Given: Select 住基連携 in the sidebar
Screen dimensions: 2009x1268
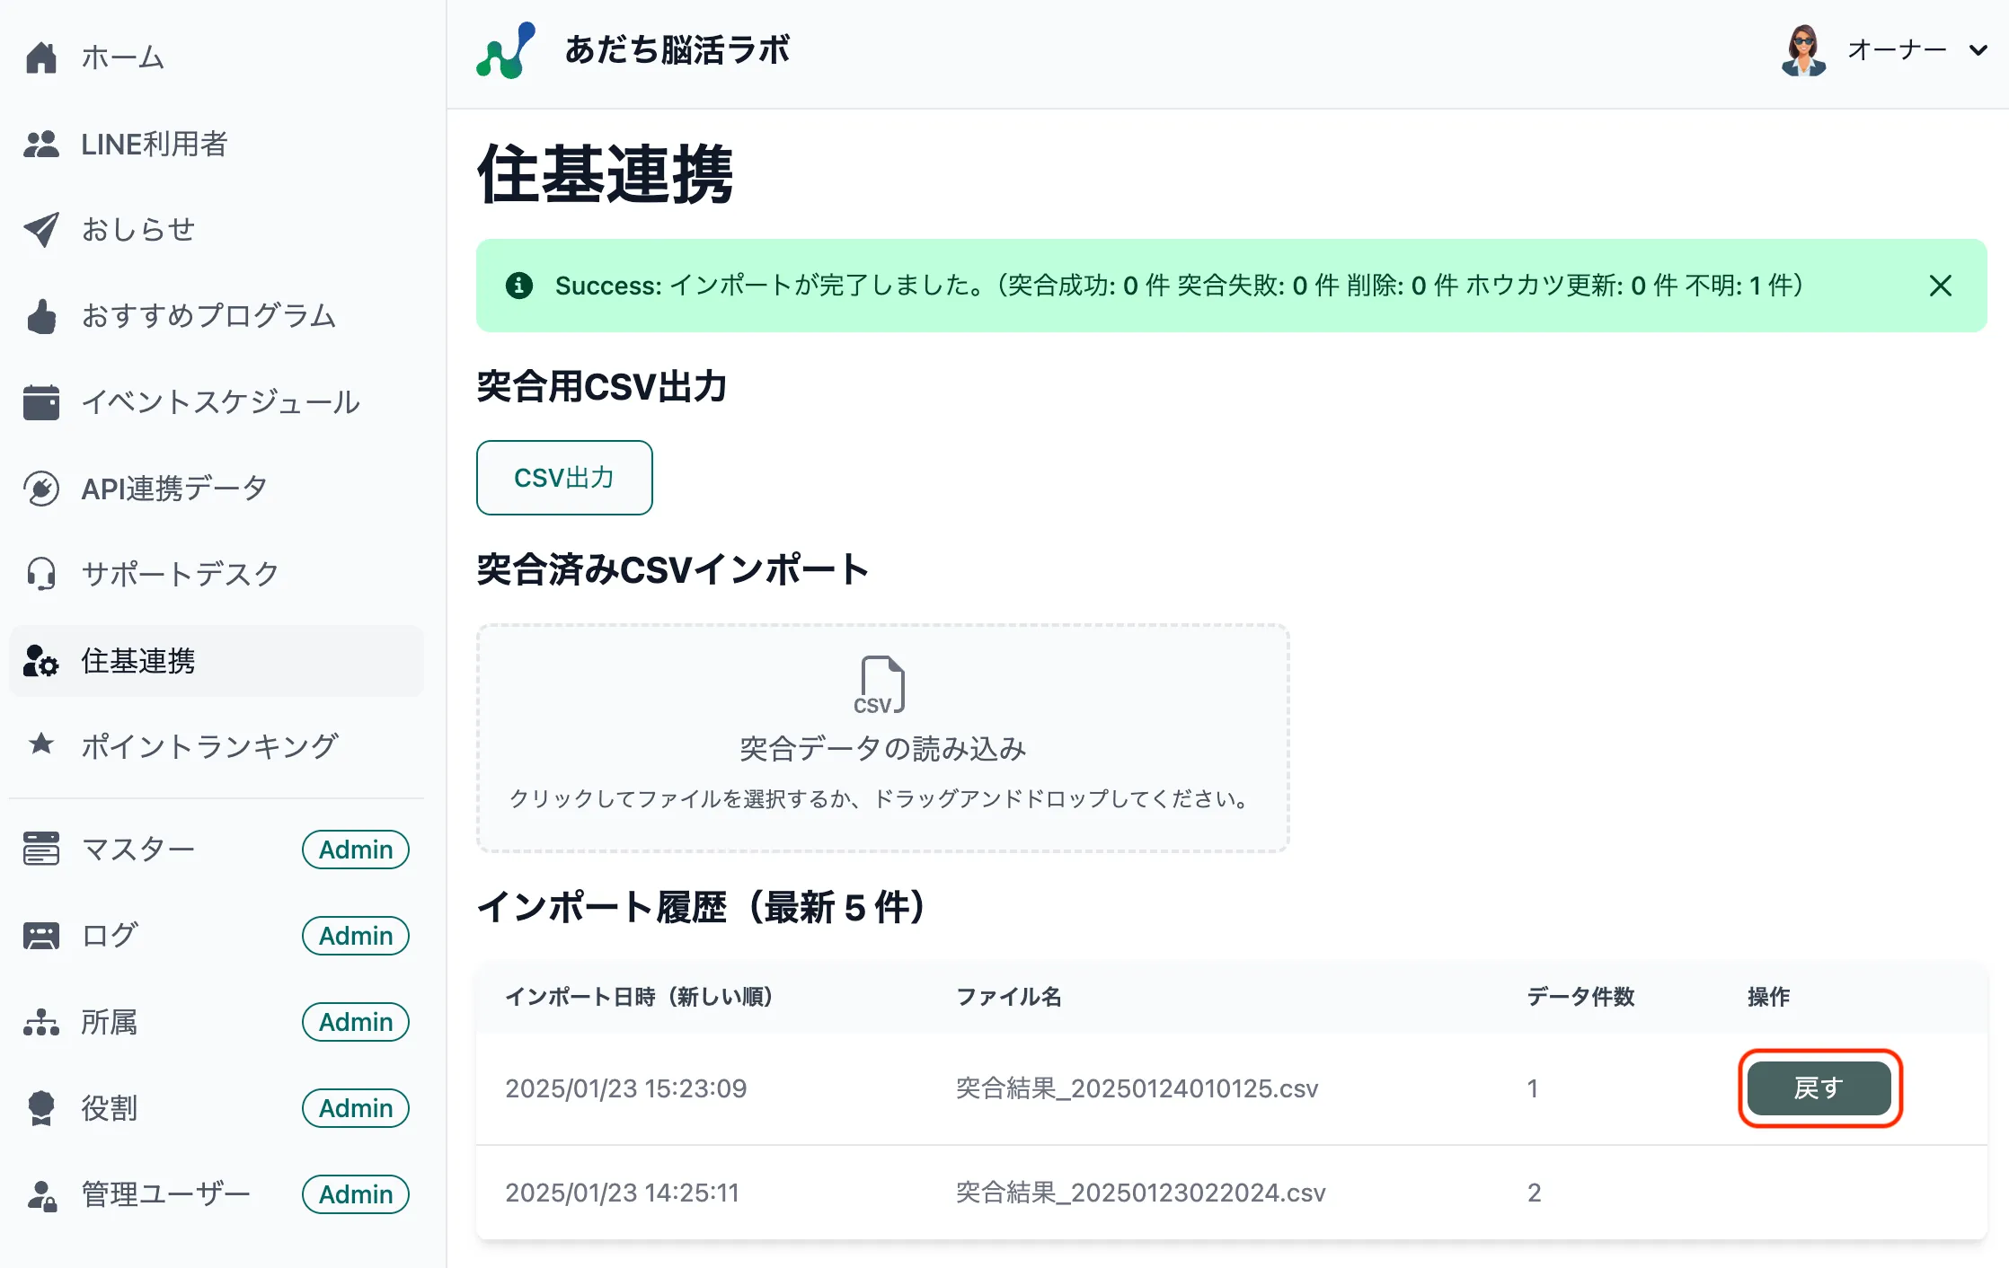Looking at the screenshot, I should click(x=138, y=661).
